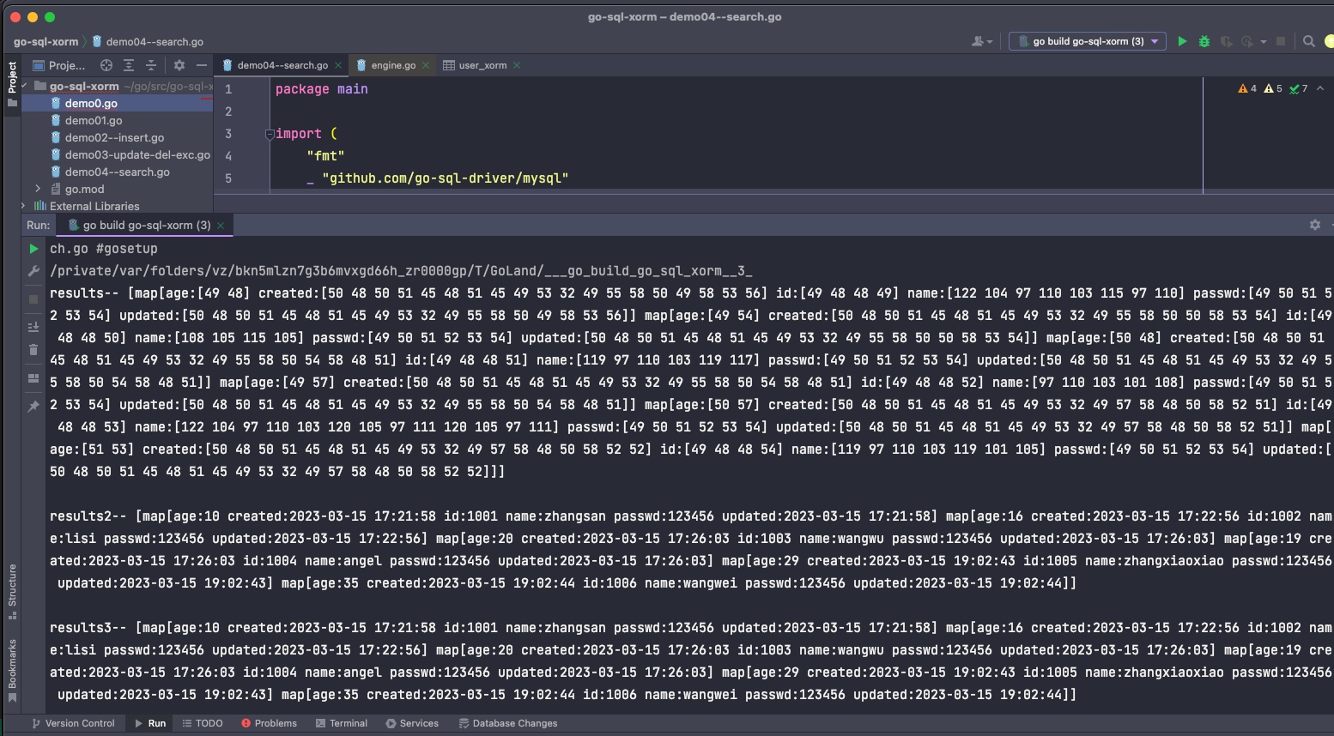Hide the Project panel with minus icon
The image size is (1334, 736).
click(x=202, y=65)
